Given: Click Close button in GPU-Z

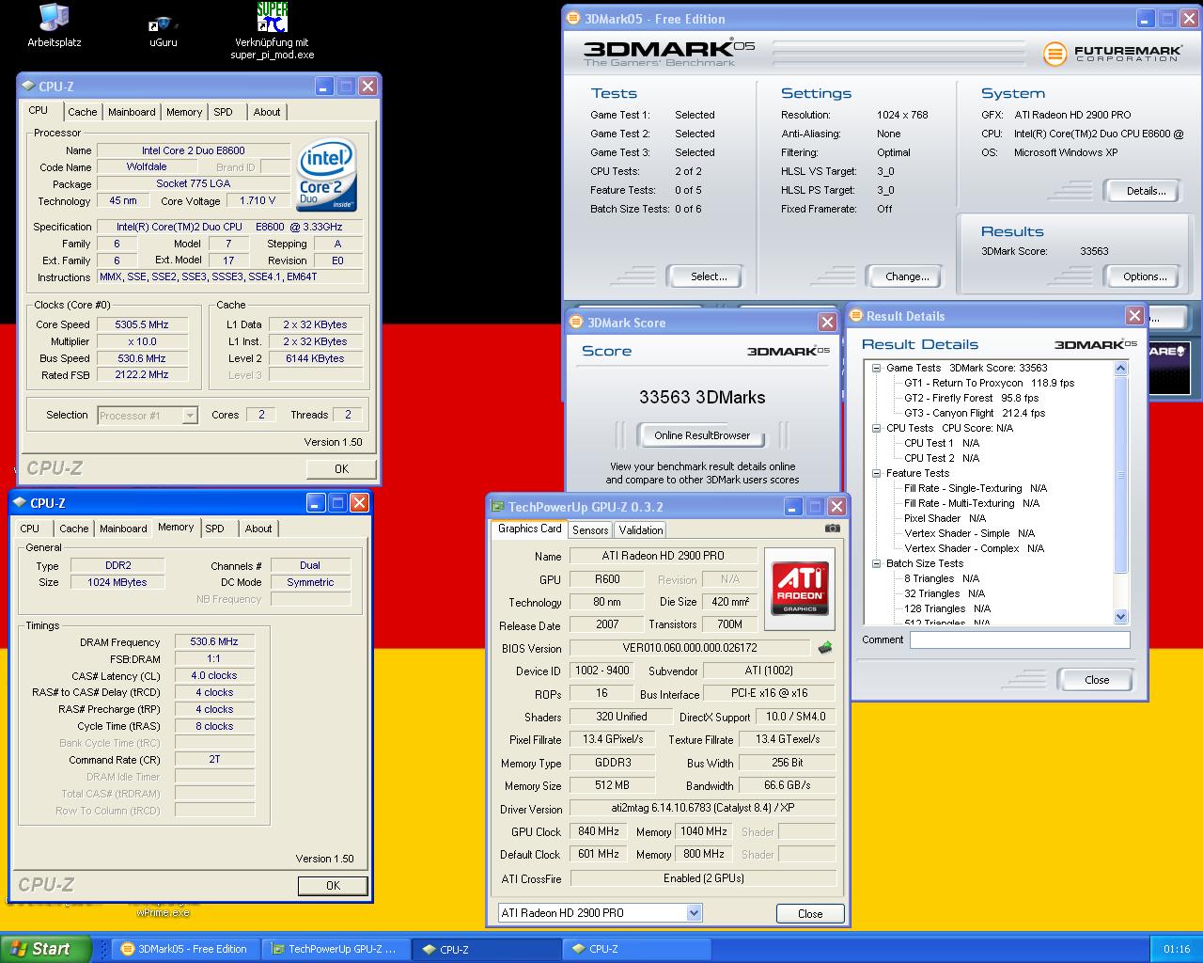Looking at the screenshot, I should coord(810,913).
